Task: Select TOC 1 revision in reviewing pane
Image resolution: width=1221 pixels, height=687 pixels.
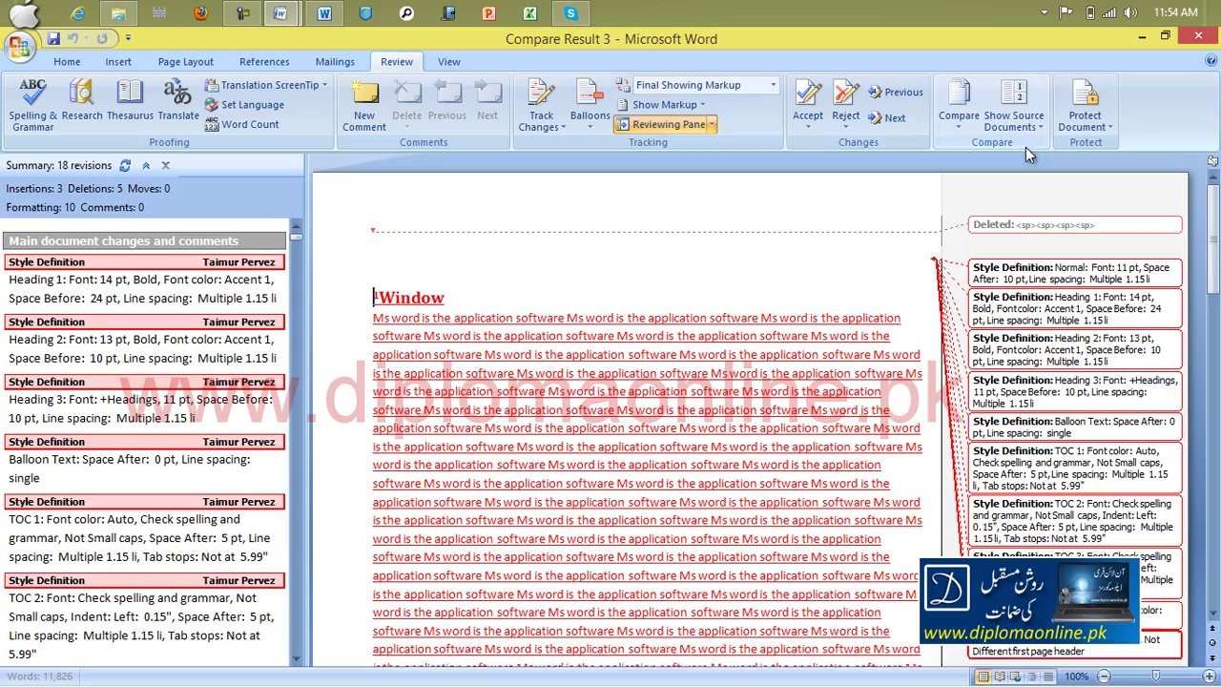Action: pos(143,530)
